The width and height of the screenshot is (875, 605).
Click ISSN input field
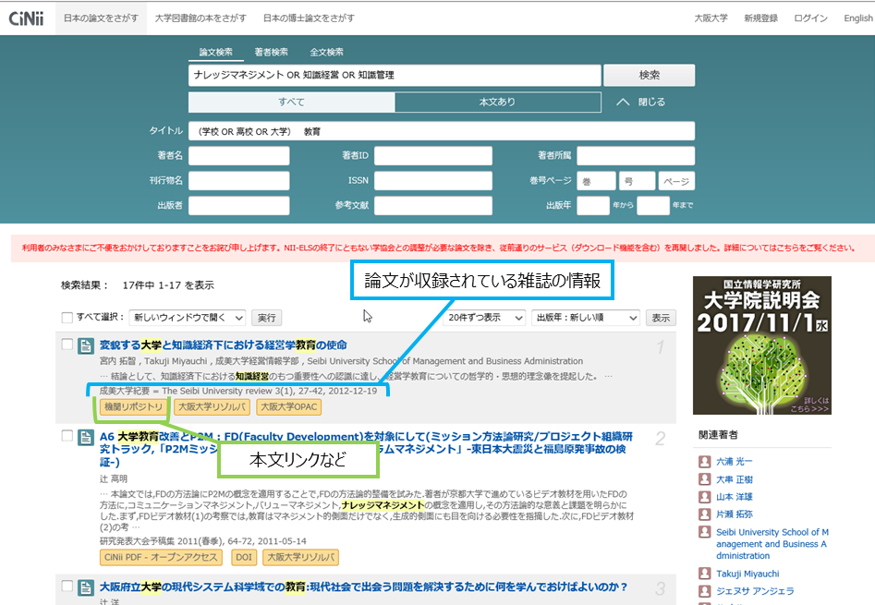pyautogui.click(x=433, y=181)
